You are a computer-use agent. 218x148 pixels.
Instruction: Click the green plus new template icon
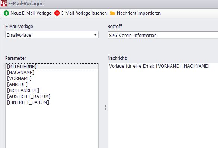point(6,13)
